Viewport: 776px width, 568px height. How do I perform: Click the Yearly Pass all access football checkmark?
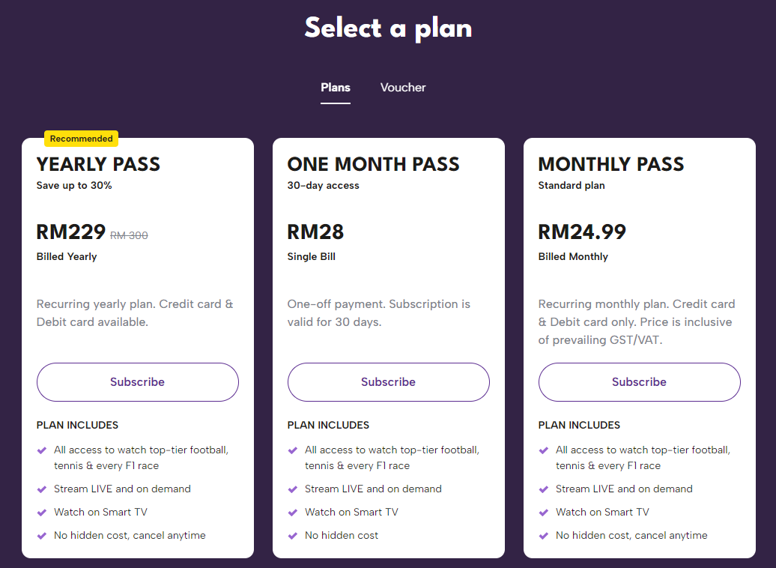(42, 450)
